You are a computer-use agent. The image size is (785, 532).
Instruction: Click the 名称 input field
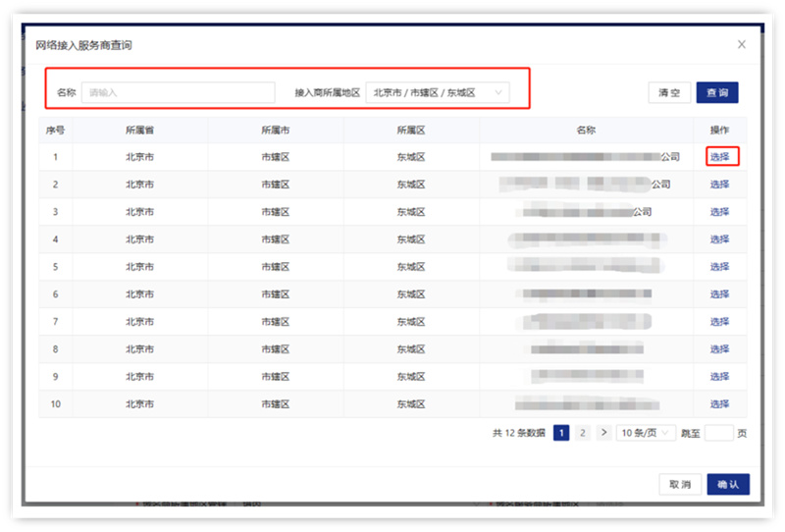tap(178, 92)
